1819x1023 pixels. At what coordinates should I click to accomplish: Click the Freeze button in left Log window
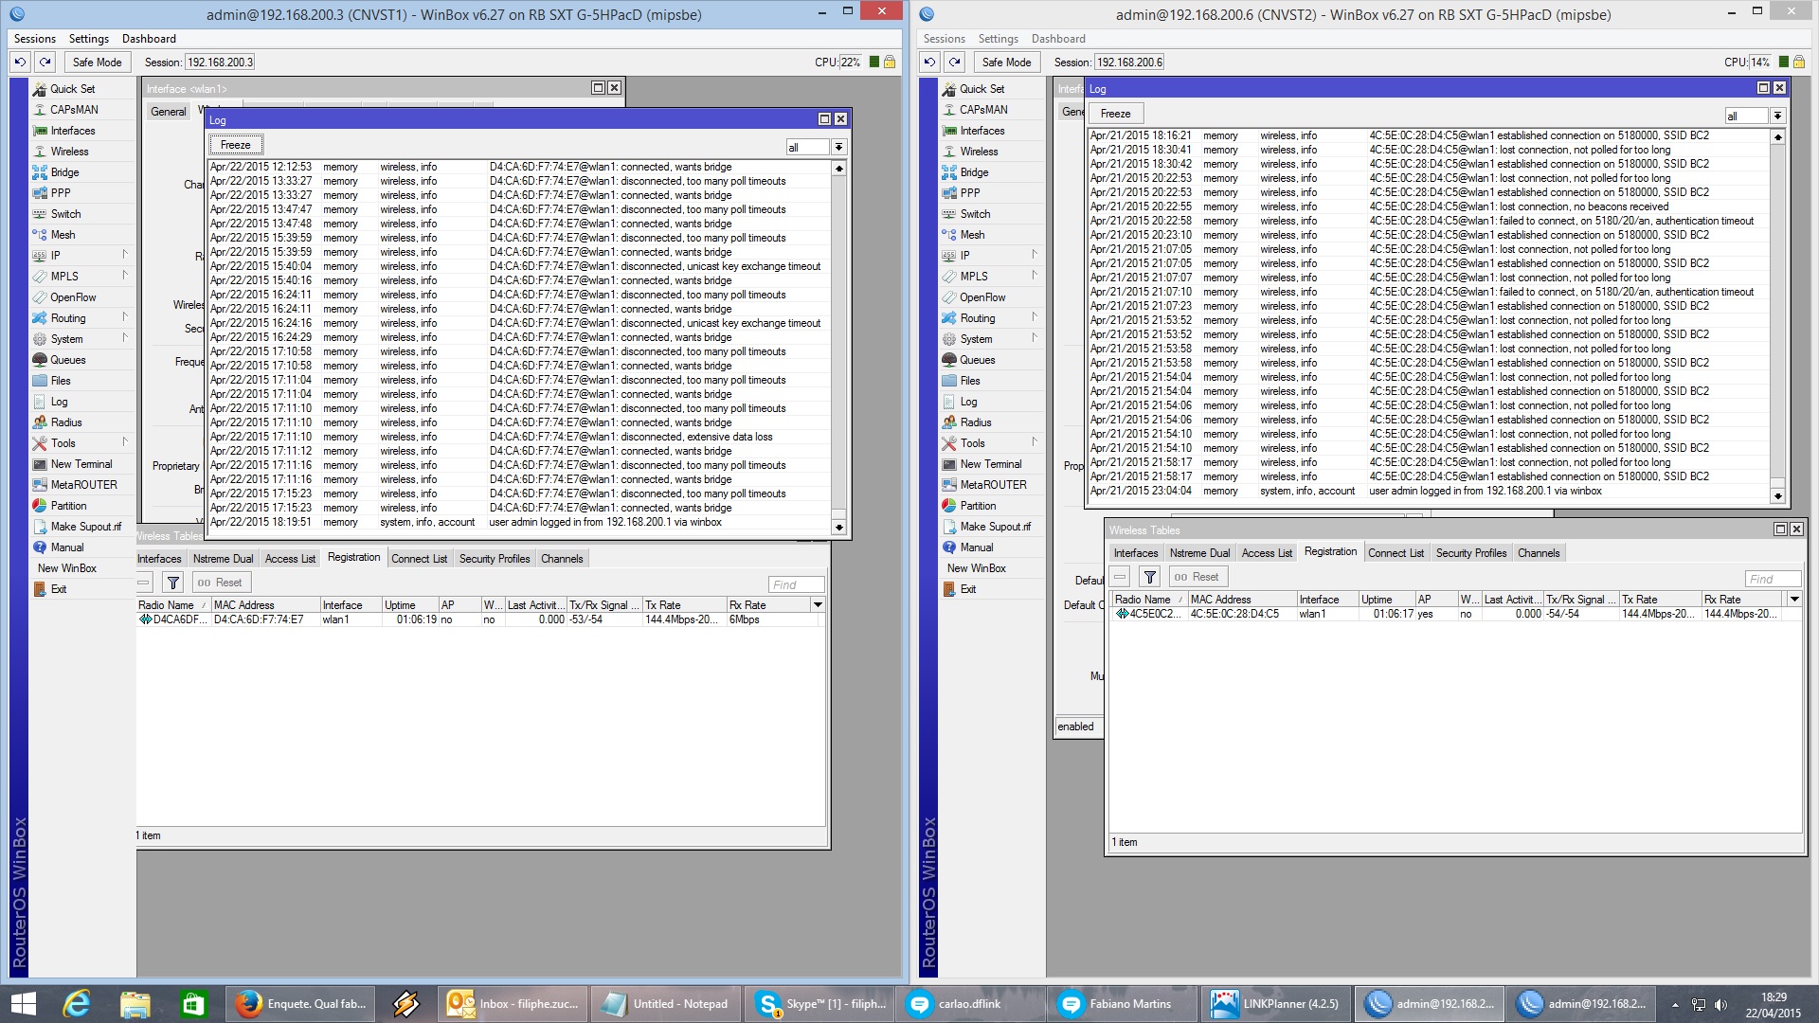point(235,145)
